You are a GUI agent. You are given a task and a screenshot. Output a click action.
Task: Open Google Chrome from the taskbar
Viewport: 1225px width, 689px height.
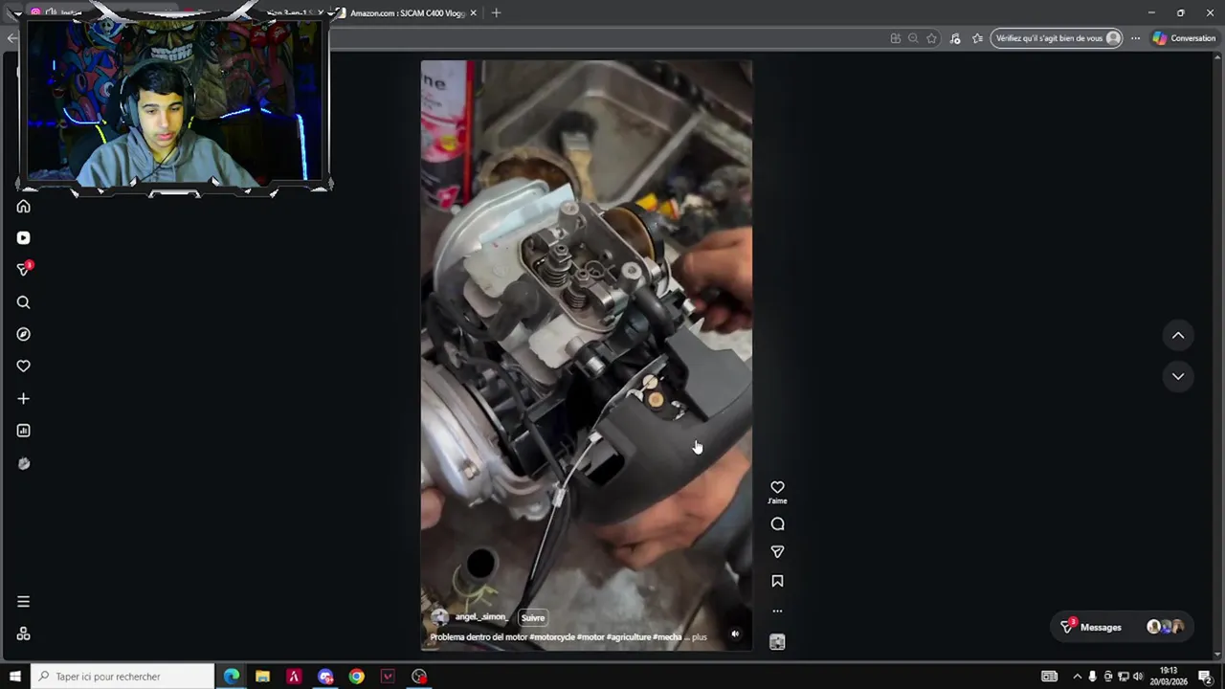click(x=356, y=677)
